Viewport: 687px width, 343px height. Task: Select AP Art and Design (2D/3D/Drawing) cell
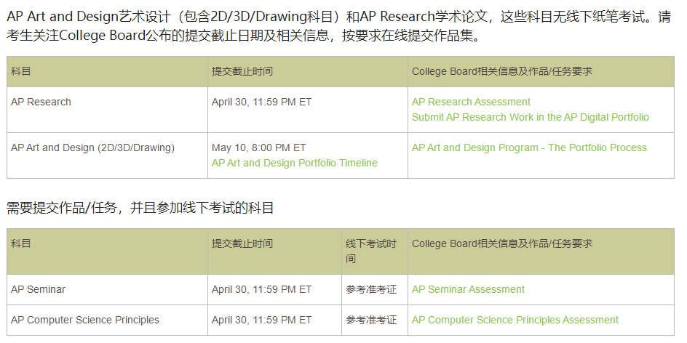(x=108, y=156)
